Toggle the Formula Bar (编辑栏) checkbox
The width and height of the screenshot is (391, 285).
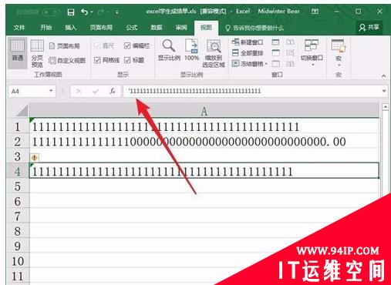point(127,45)
